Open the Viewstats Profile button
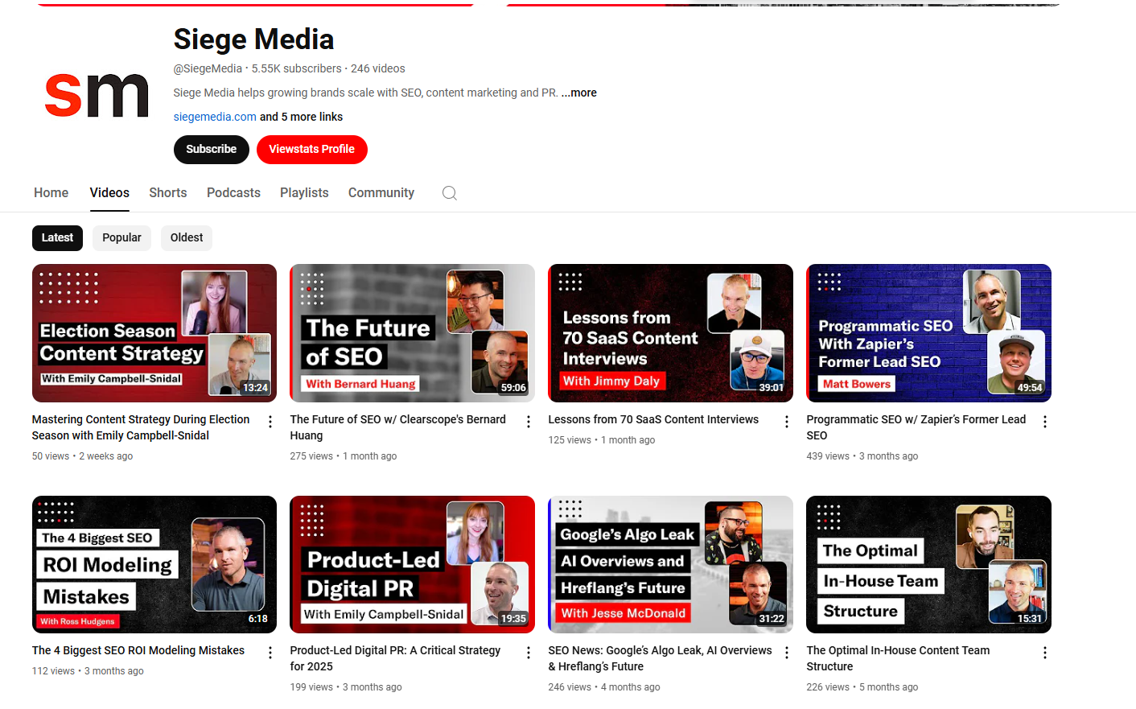This screenshot has width=1136, height=709. coord(312,150)
